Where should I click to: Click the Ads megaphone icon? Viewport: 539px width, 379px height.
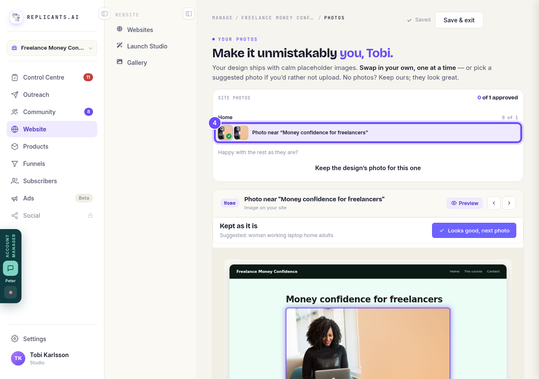pos(15,198)
